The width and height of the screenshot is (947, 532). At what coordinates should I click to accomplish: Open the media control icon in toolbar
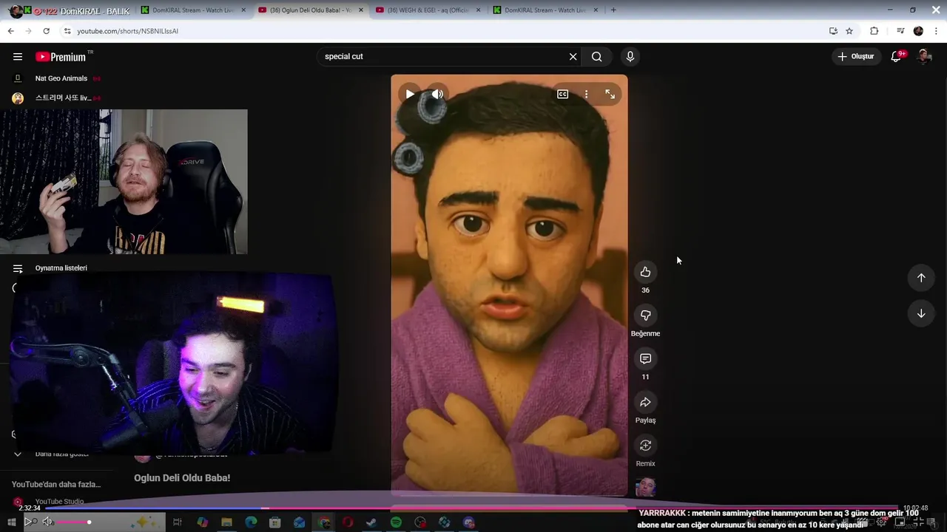(900, 31)
